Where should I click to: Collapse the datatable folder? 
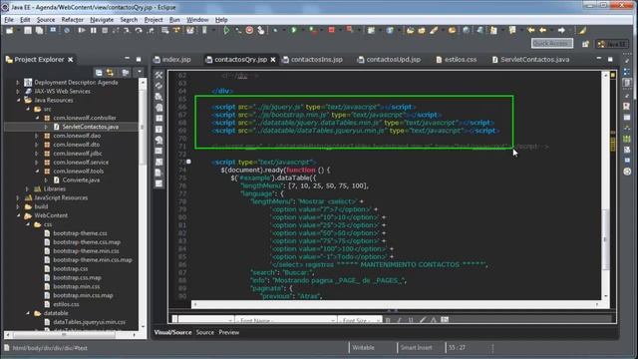tap(28, 313)
